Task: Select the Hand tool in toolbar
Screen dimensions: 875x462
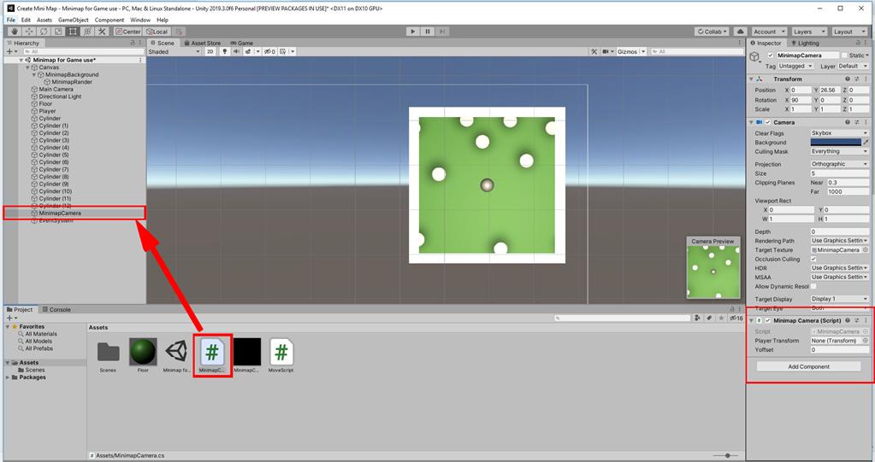Action: [x=15, y=32]
